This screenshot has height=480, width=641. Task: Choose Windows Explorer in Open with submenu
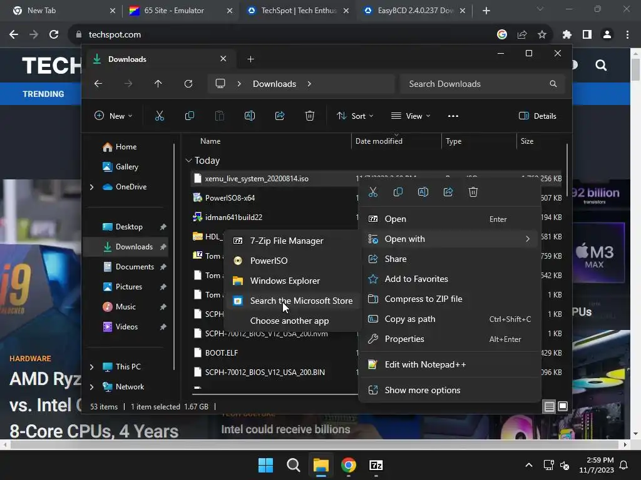click(x=292, y=281)
